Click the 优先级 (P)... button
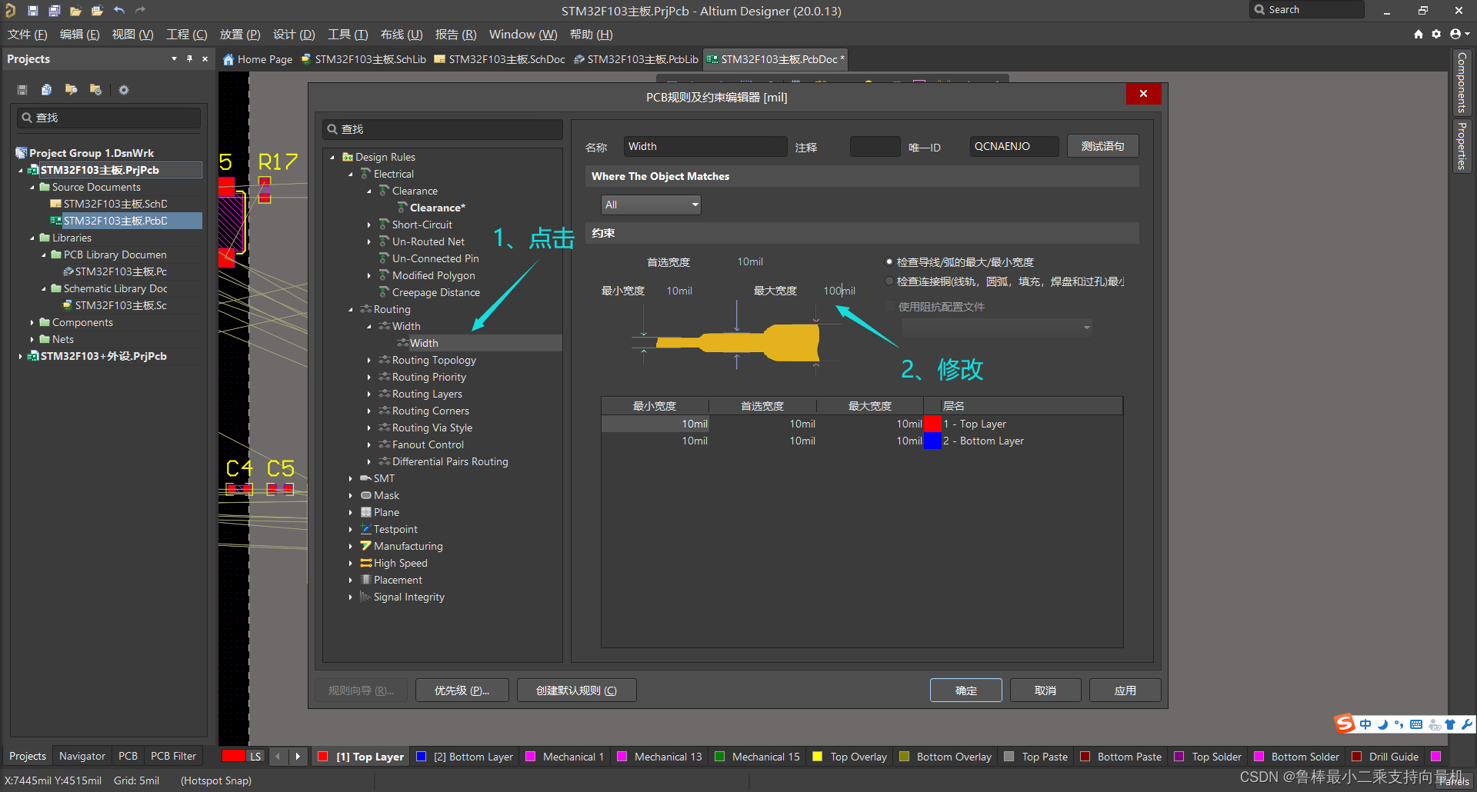Image resolution: width=1477 pixels, height=792 pixels. tap(462, 691)
